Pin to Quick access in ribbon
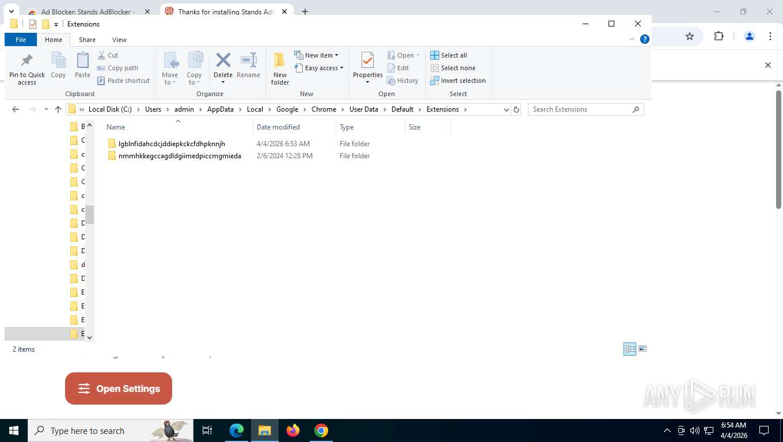Screen dimensions: 783x442 [27, 70]
